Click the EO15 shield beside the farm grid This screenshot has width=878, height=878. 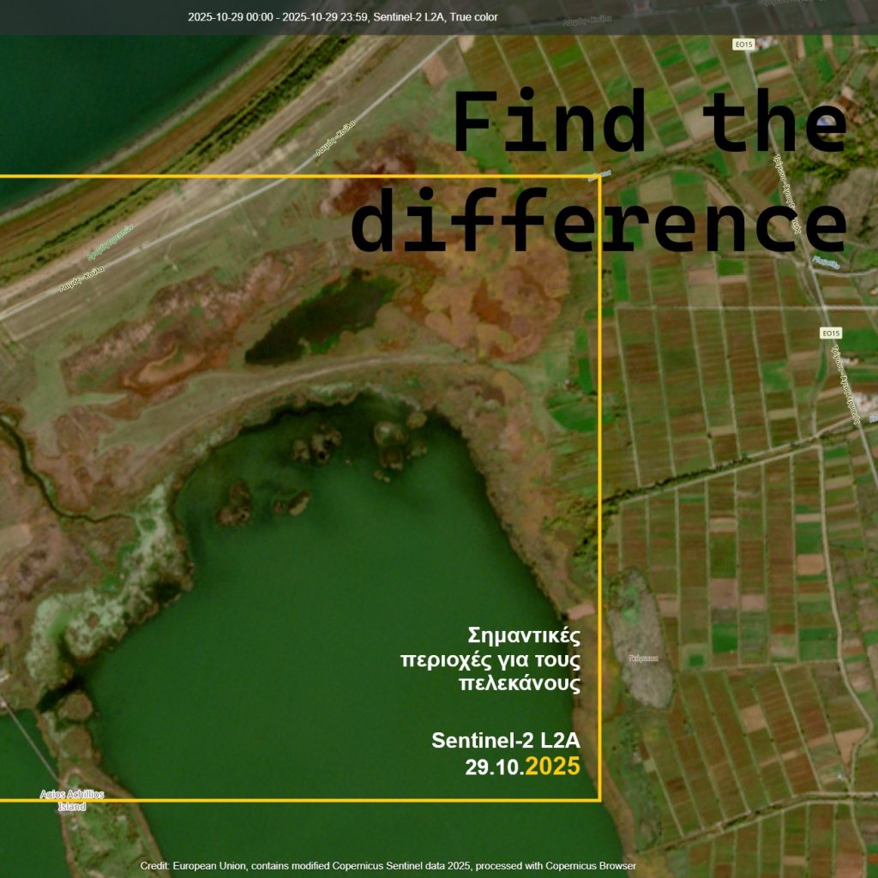(x=830, y=333)
